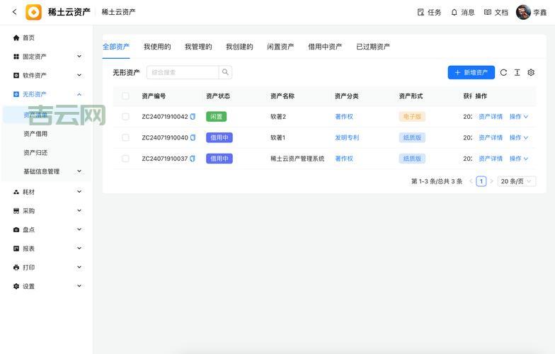555x354 pixels.
Task: Switch to the 闲置资产 tab
Action: 280,47
